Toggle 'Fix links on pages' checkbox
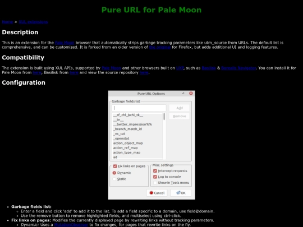This screenshot has width=303, height=227. [115, 166]
